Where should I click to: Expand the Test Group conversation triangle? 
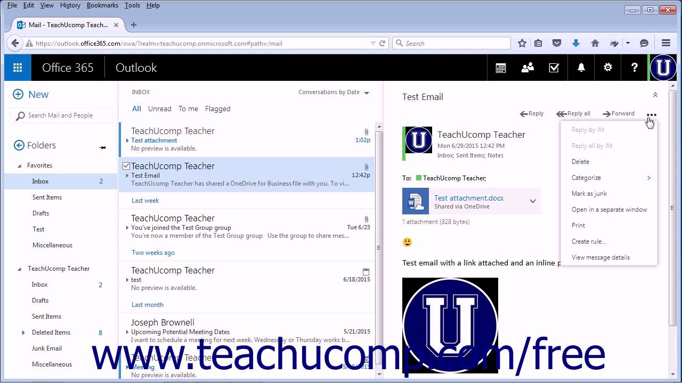click(x=127, y=228)
